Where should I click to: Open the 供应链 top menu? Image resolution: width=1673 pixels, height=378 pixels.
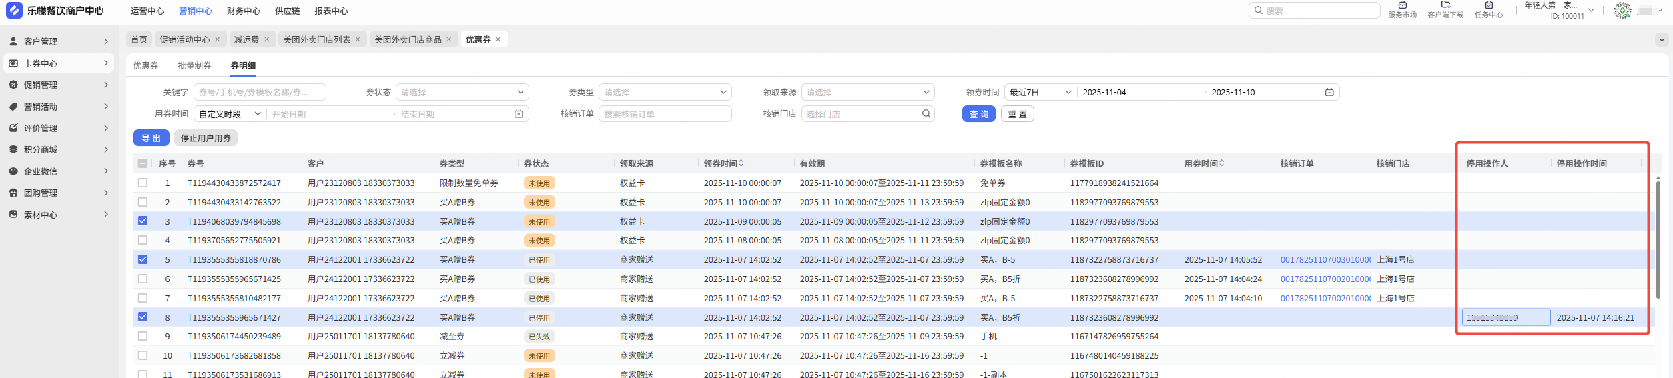click(x=288, y=11)
